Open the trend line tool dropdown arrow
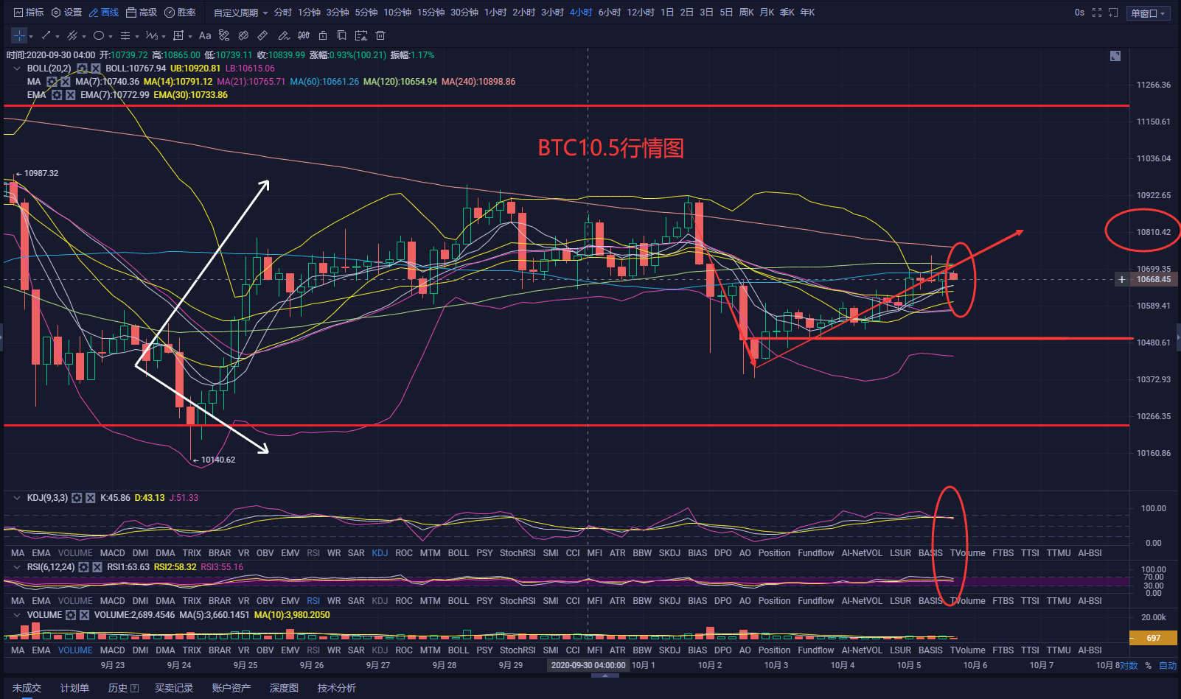Viewport: 1181px width, 699px height. [x=58, y=36]
